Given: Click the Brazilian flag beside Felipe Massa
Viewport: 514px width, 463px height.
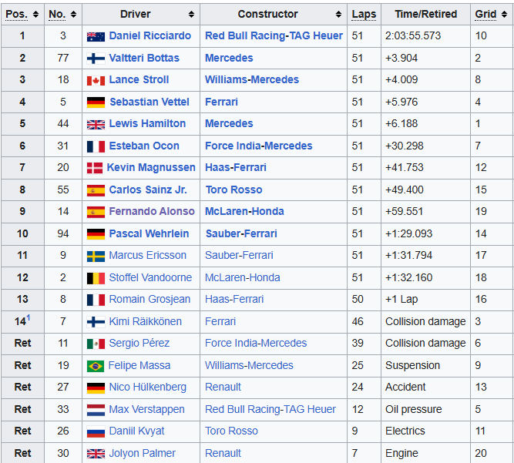Looking at the screenshot, I should tap(96, 366).
